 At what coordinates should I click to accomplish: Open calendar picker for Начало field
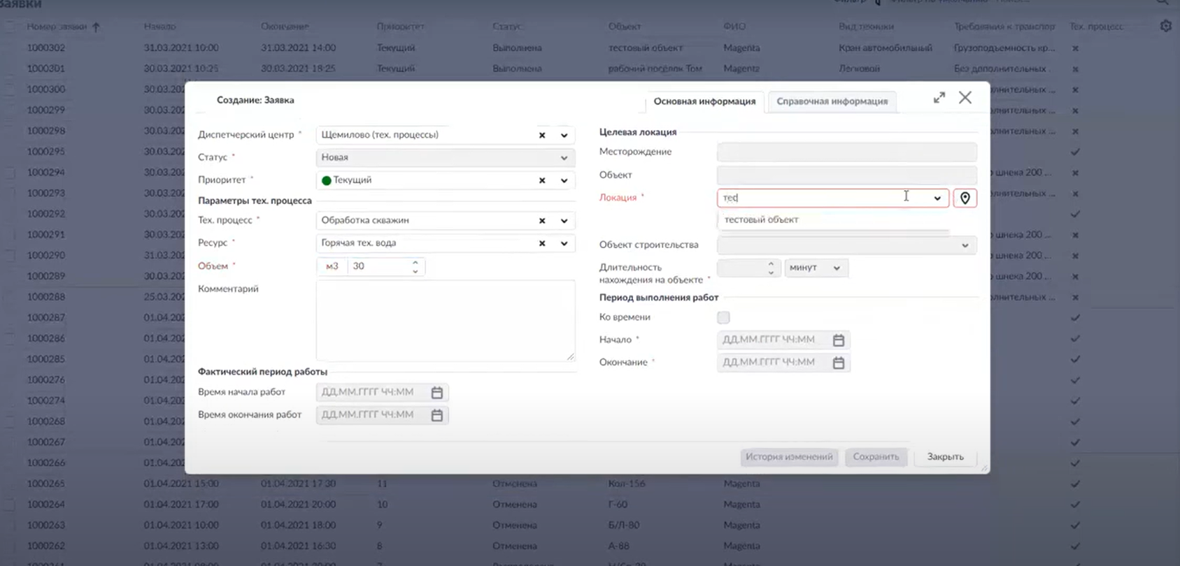tap(838, 340)
